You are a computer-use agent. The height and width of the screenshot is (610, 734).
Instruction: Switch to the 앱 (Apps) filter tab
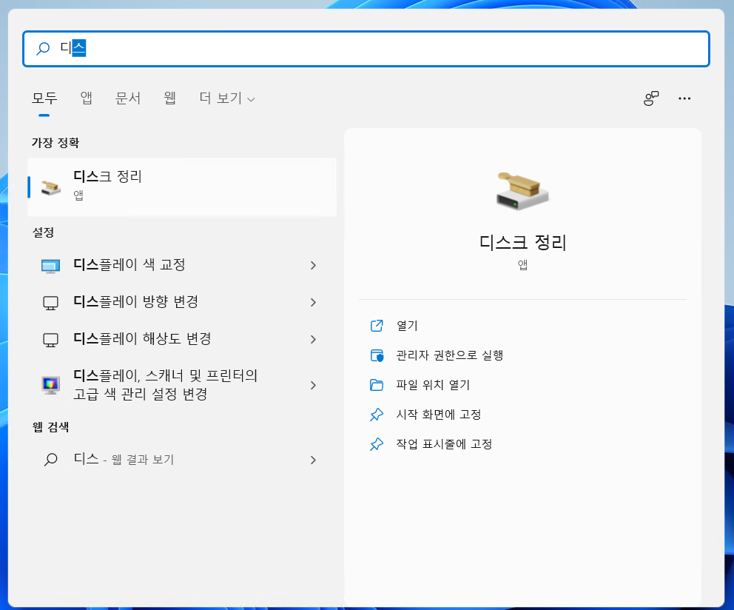[x=85, y=98]
